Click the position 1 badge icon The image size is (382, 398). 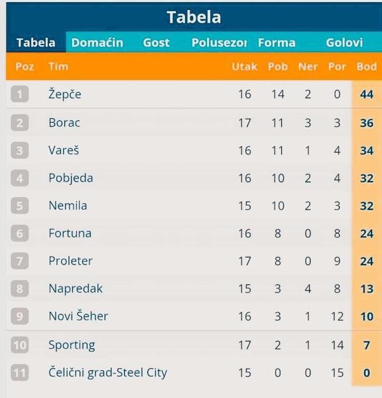click(19, 94)
